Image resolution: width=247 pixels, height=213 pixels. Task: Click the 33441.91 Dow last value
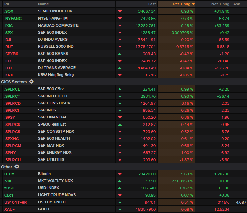coord(147,40)
